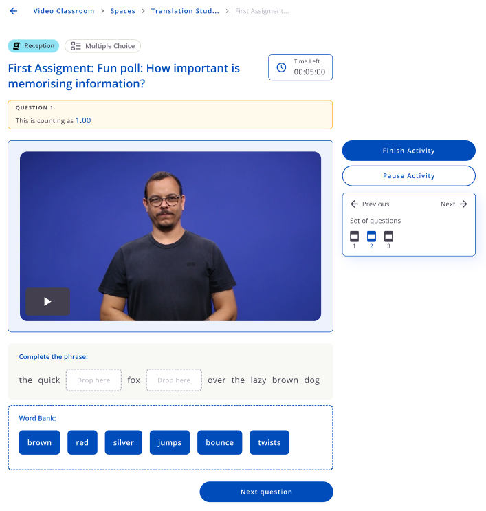This screenshot has height=511, width=486.
Task: Click the QUESTION 1 heading
Action: [x=34, y=108]
